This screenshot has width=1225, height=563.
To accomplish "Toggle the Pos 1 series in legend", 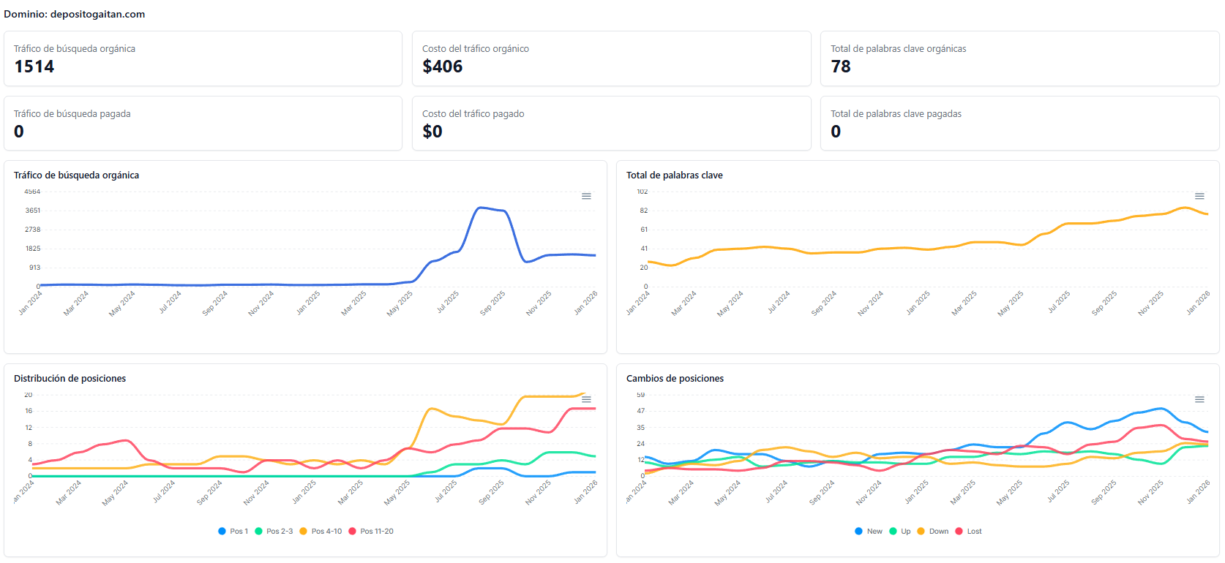I will [233, 532].
